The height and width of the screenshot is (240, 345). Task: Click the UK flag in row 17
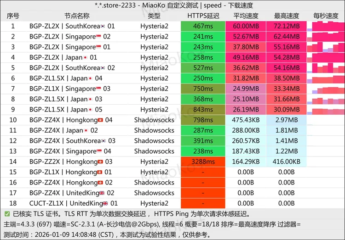102,193
